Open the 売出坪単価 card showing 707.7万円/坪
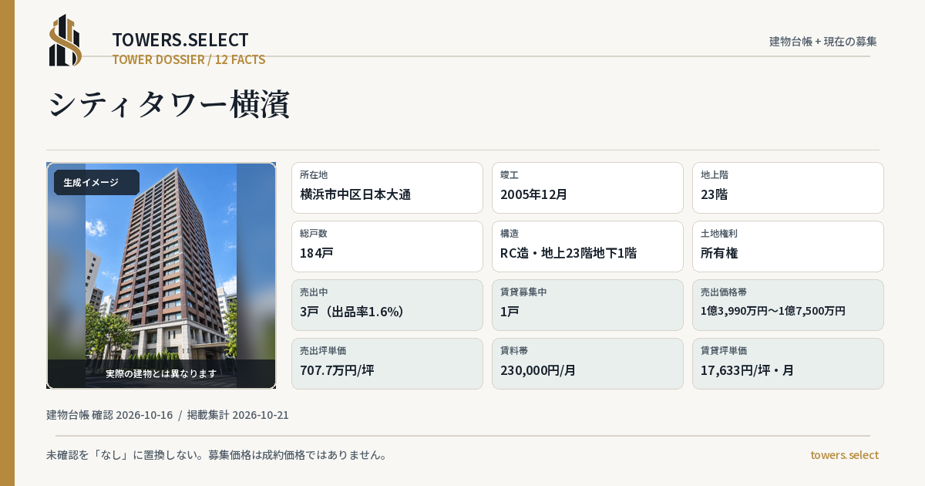The height and width of the screenshot is (486, 925). click(x=387, y=363)
